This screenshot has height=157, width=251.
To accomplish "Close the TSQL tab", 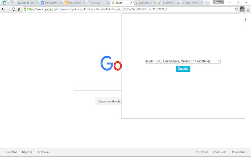I will tap(201, 3).
